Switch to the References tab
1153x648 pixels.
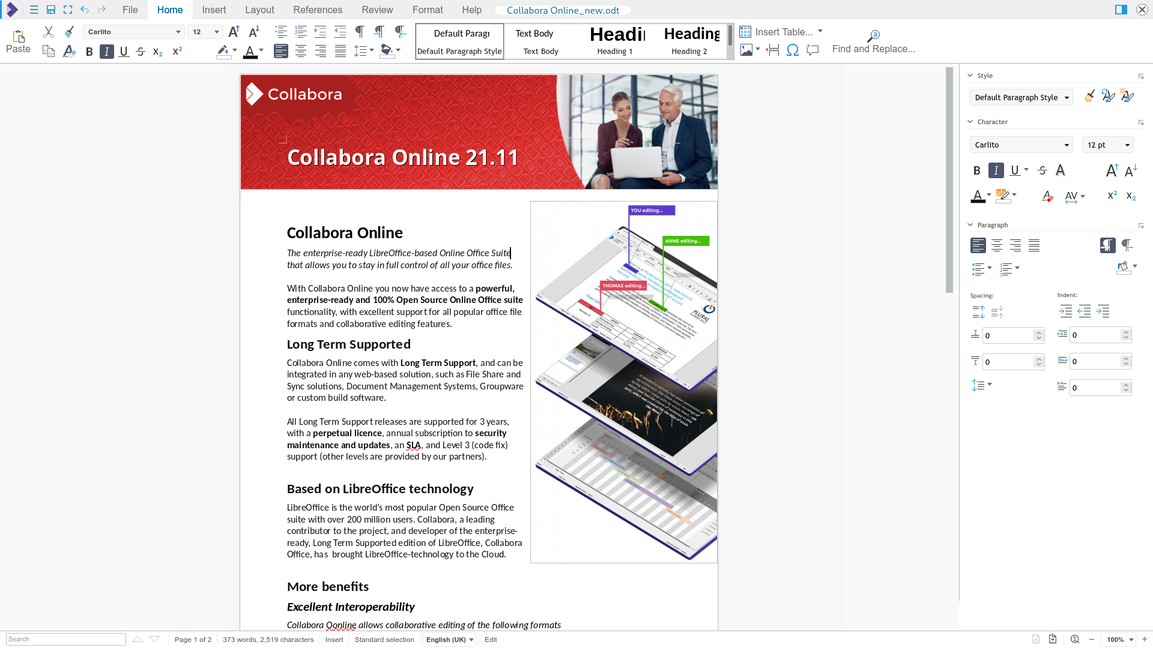click(318, 10)
